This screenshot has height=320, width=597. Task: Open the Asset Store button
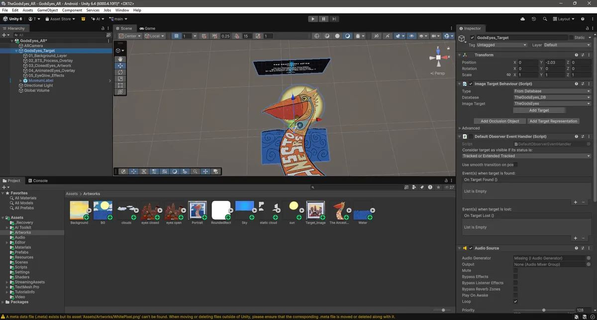coord(60,19)
